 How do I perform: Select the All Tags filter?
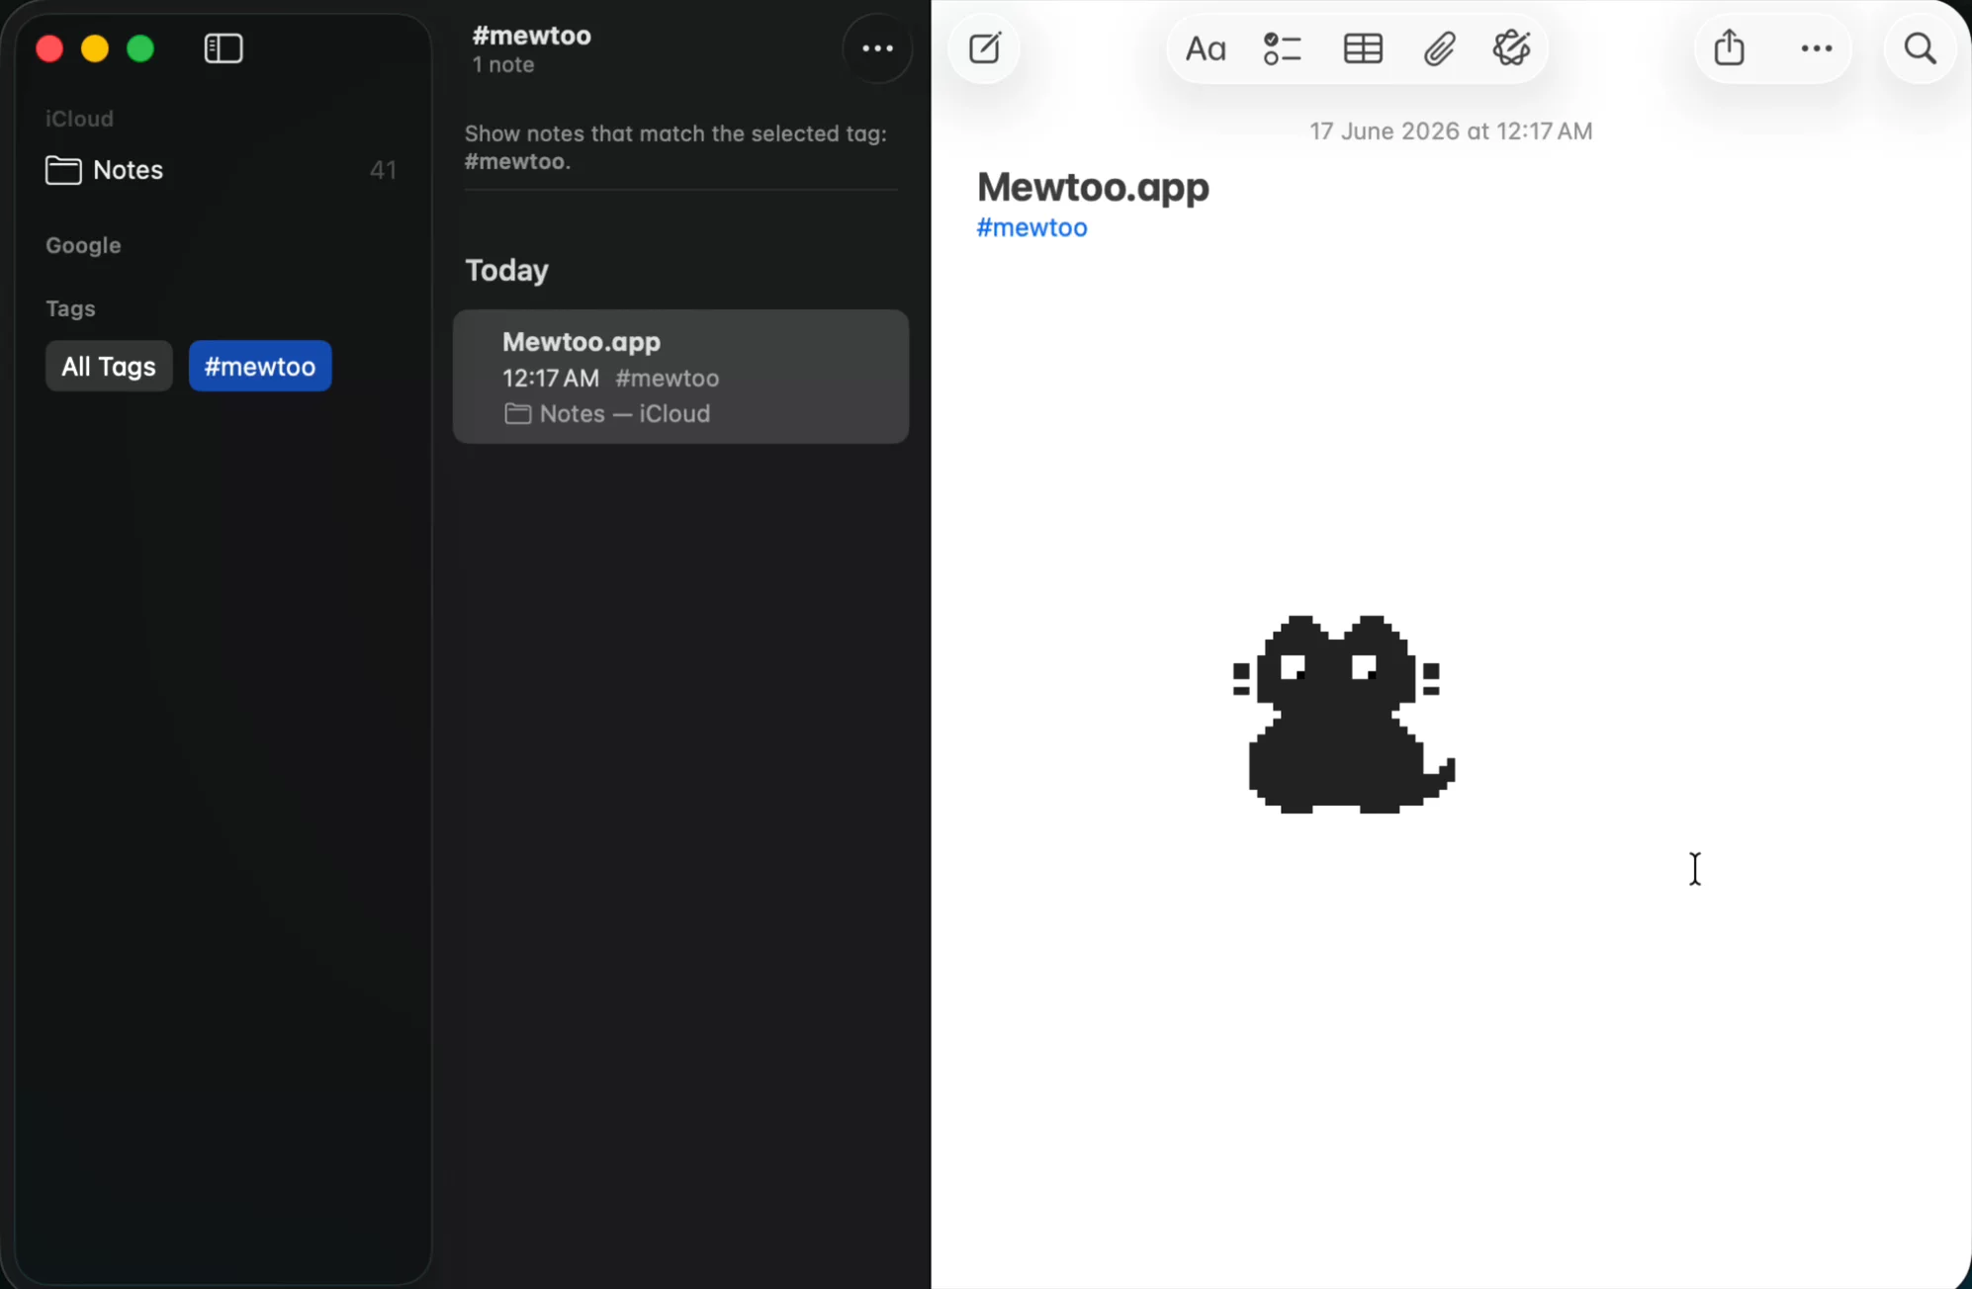[109, 367]
